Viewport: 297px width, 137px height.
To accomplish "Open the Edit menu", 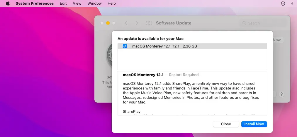I will [63, 3].
